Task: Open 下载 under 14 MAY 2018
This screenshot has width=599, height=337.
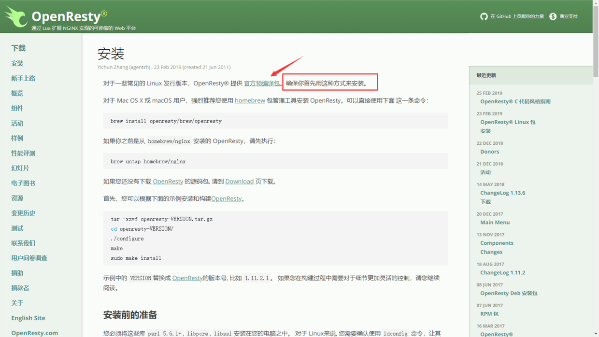Action: pyautogui.click(x=485, y=202)
